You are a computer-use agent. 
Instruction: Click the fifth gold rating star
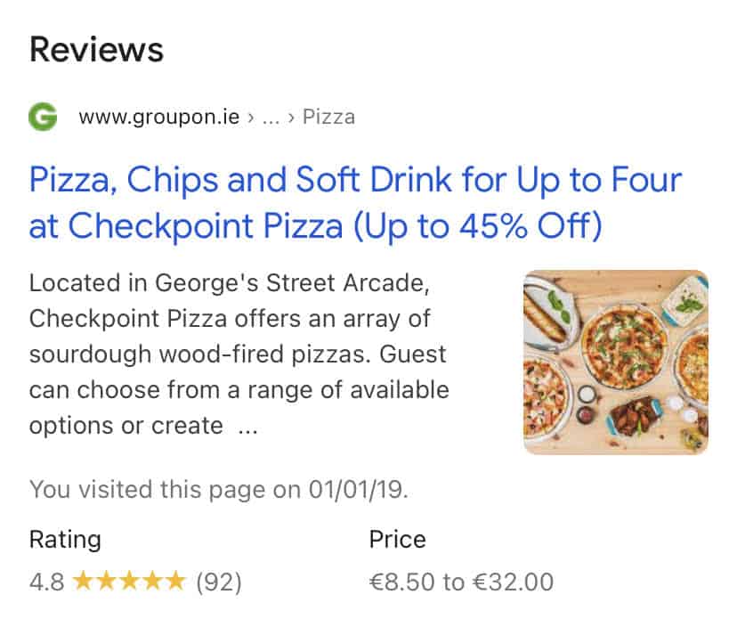[175, 580]
